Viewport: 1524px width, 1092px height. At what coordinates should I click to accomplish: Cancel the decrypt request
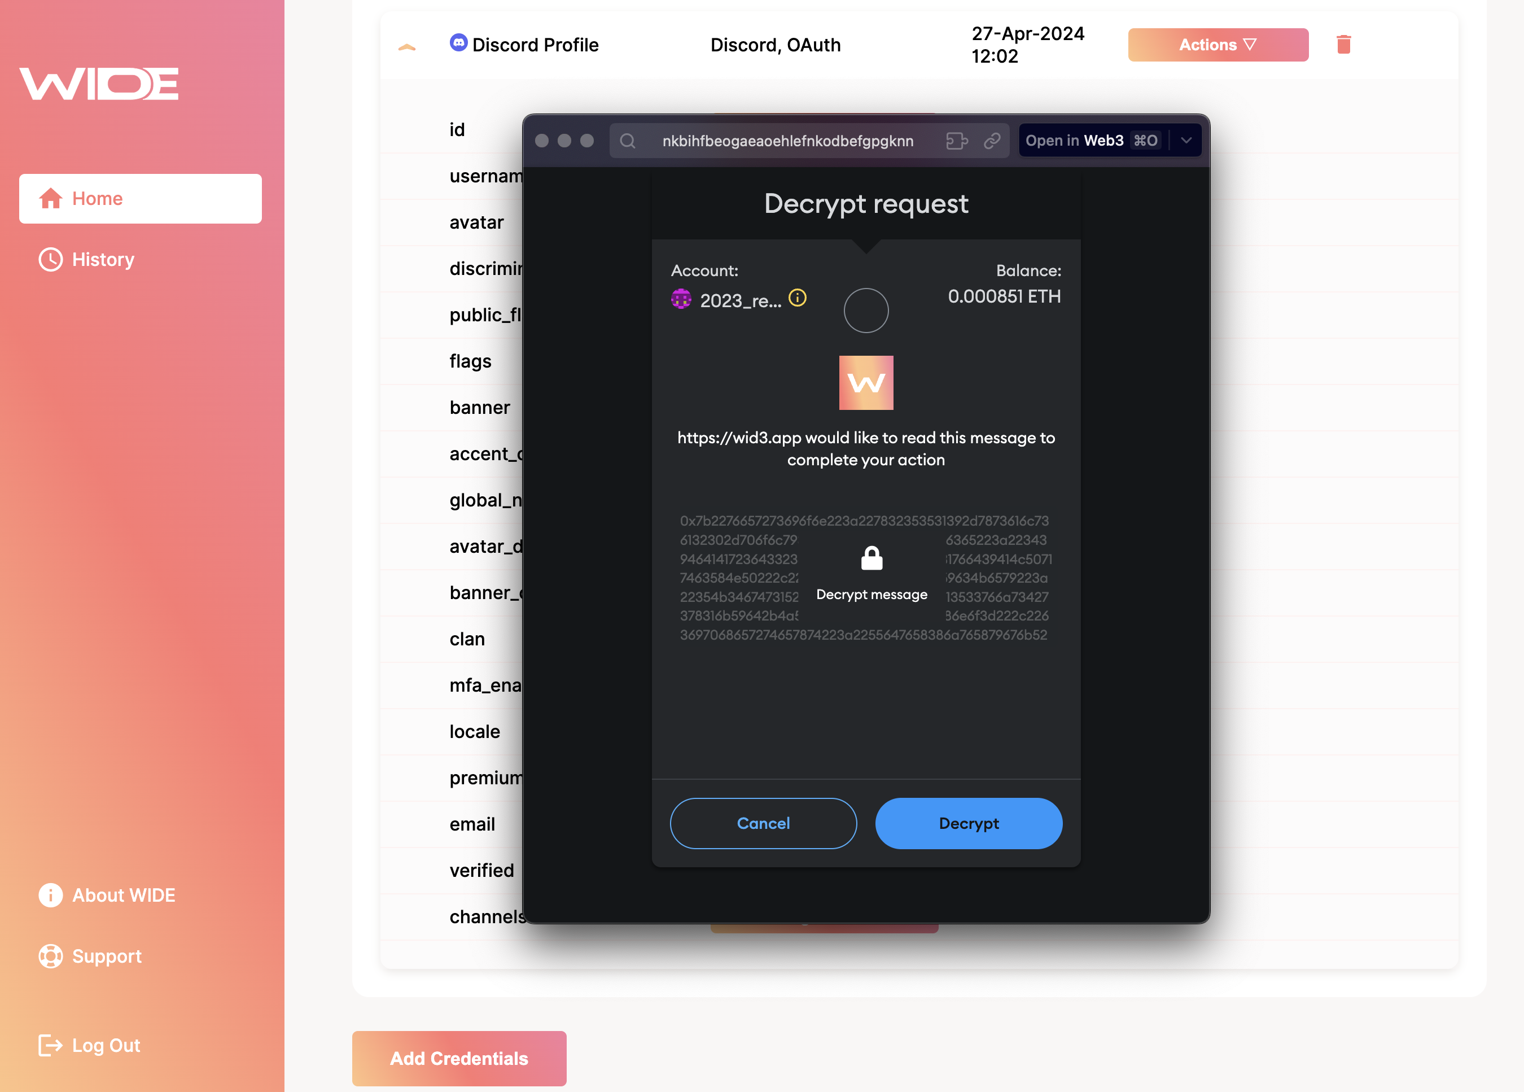(763, 823)
